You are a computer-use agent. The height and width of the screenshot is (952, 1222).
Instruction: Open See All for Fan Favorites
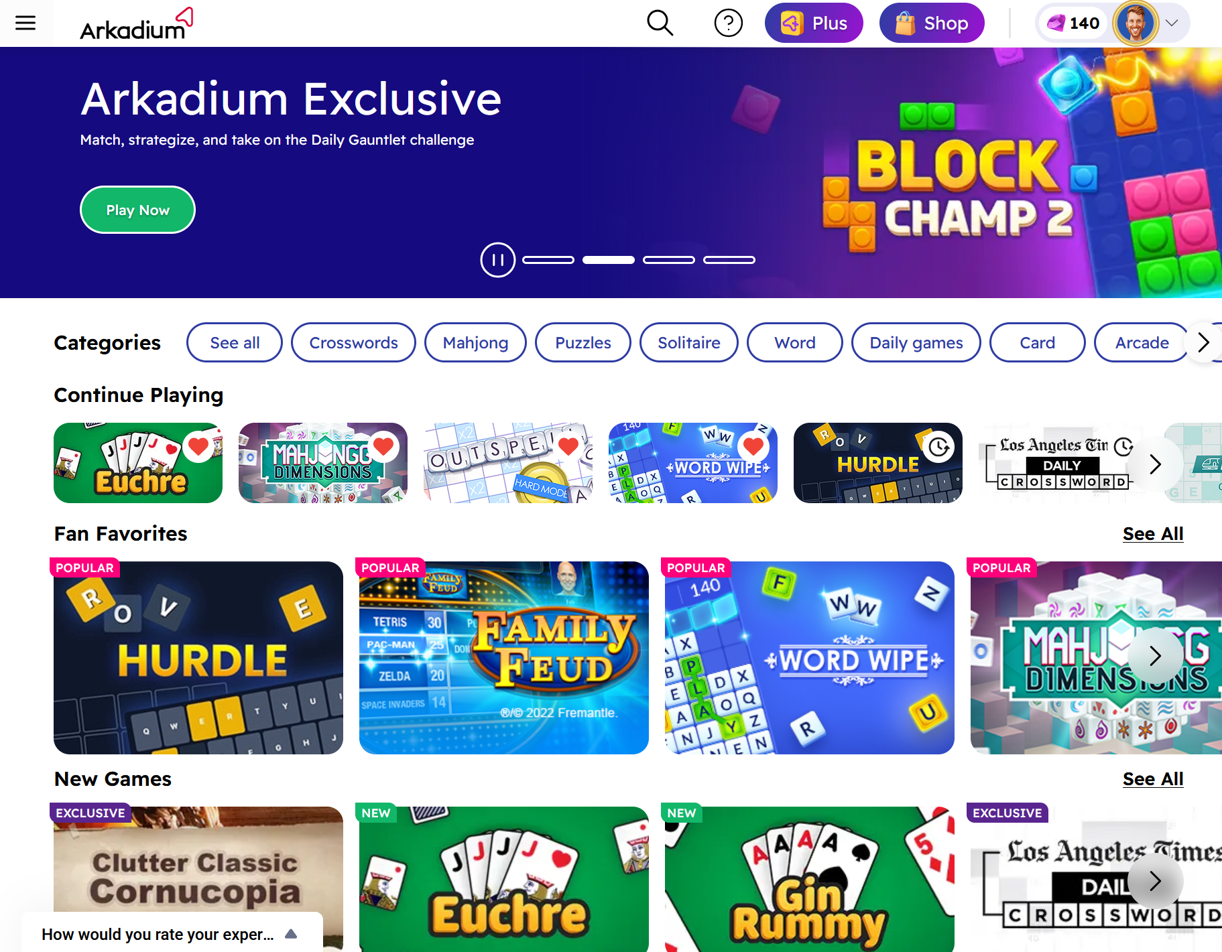pyautogui.click(x=1153, y=534)
